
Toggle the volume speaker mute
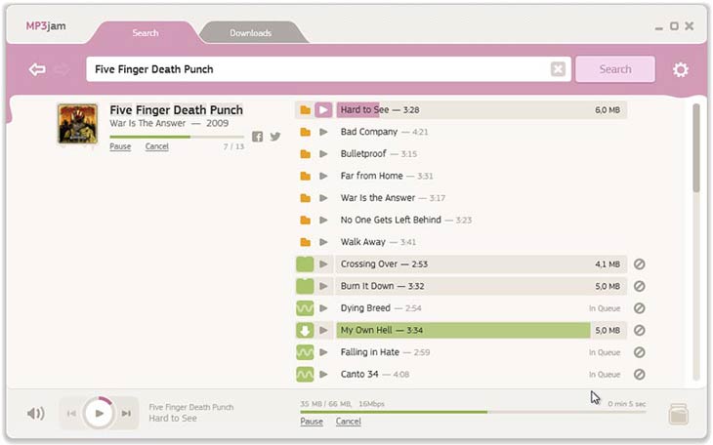point(36,414)
